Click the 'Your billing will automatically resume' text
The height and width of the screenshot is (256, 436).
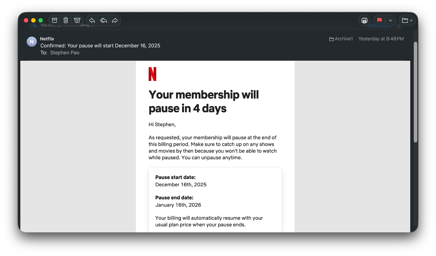[x=209, y=221]
